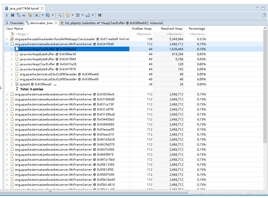This screenshot has width=268, height=198.
Task: Open the Thread Overview view
Action: tap(99, 15)
